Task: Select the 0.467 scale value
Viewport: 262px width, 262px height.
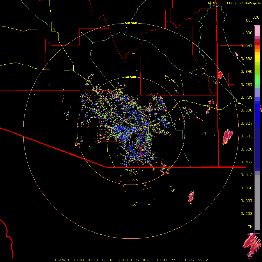Action: pos(247,162)
